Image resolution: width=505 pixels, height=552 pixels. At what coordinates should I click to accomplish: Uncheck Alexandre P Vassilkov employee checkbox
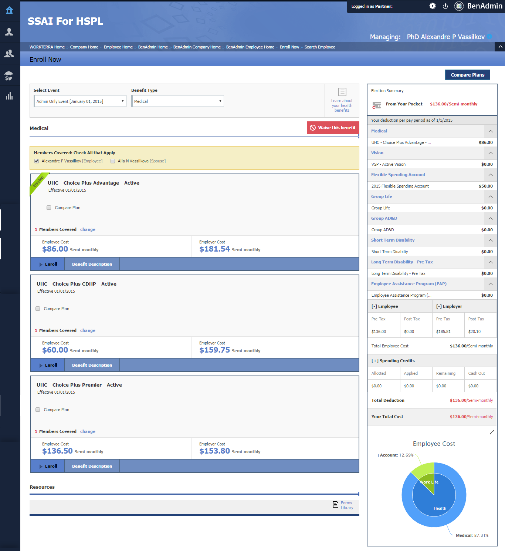[x=37, y=161]
